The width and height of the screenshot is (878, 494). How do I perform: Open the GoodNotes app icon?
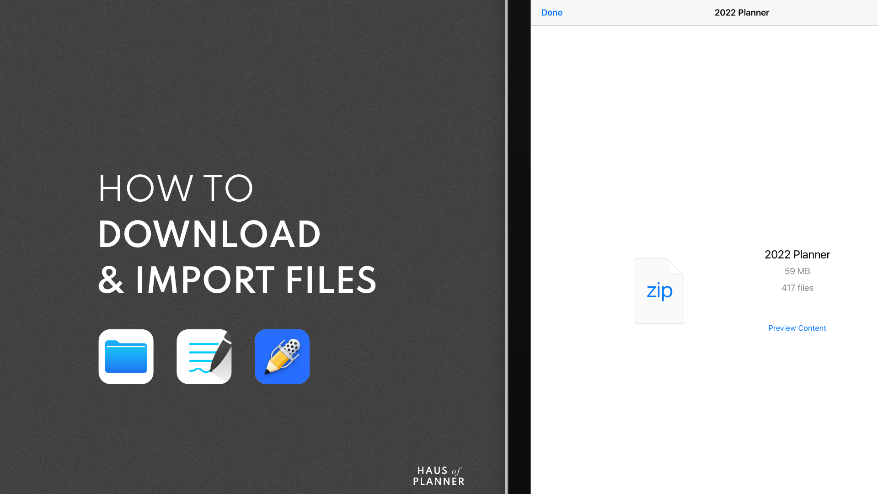pos(204,356)
